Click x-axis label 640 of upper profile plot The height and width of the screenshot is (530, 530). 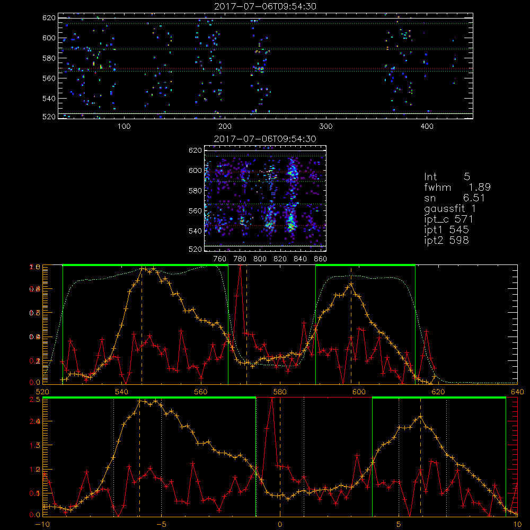pyautogui.click(x=517, y=392)
